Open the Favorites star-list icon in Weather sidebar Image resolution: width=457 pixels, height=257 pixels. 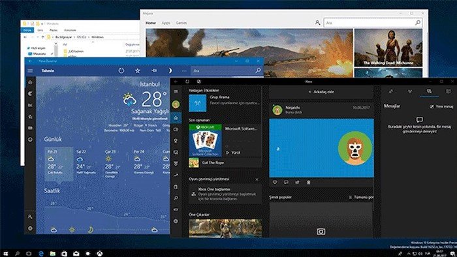pyautogui.click(x=30, y=117)
